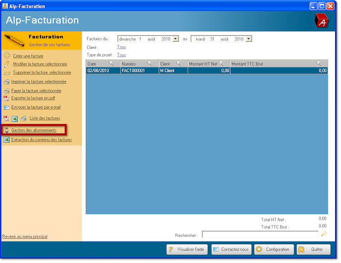
Task: Click the PDF icon in Liste des factures row
Action: tap(6, 118)
